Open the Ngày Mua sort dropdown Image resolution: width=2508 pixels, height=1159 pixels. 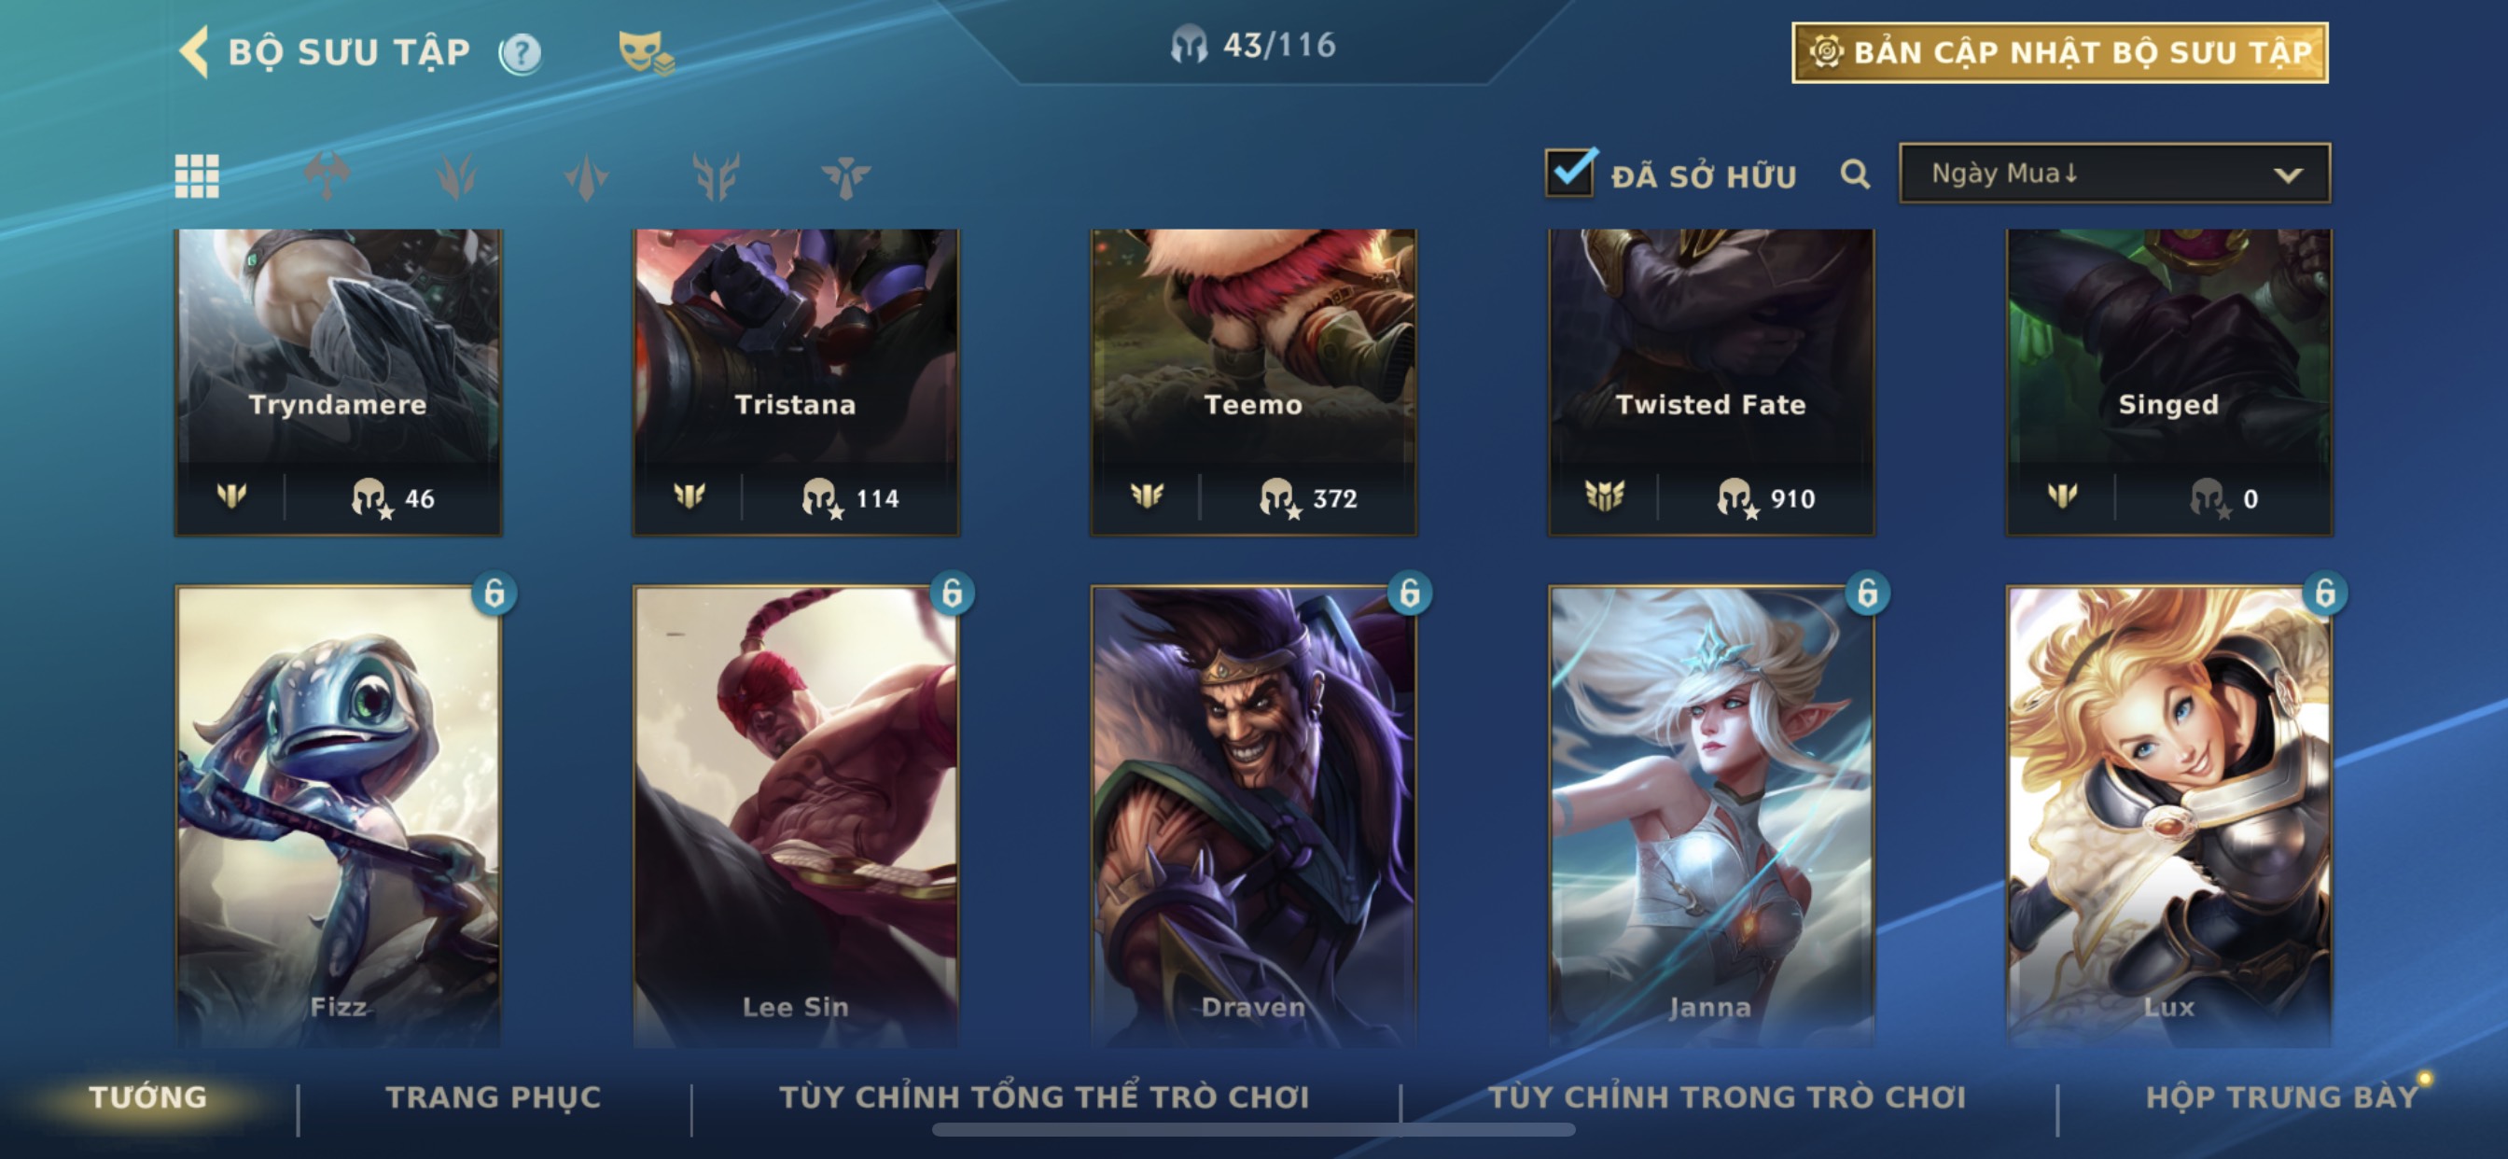[x=2114, y=175]
